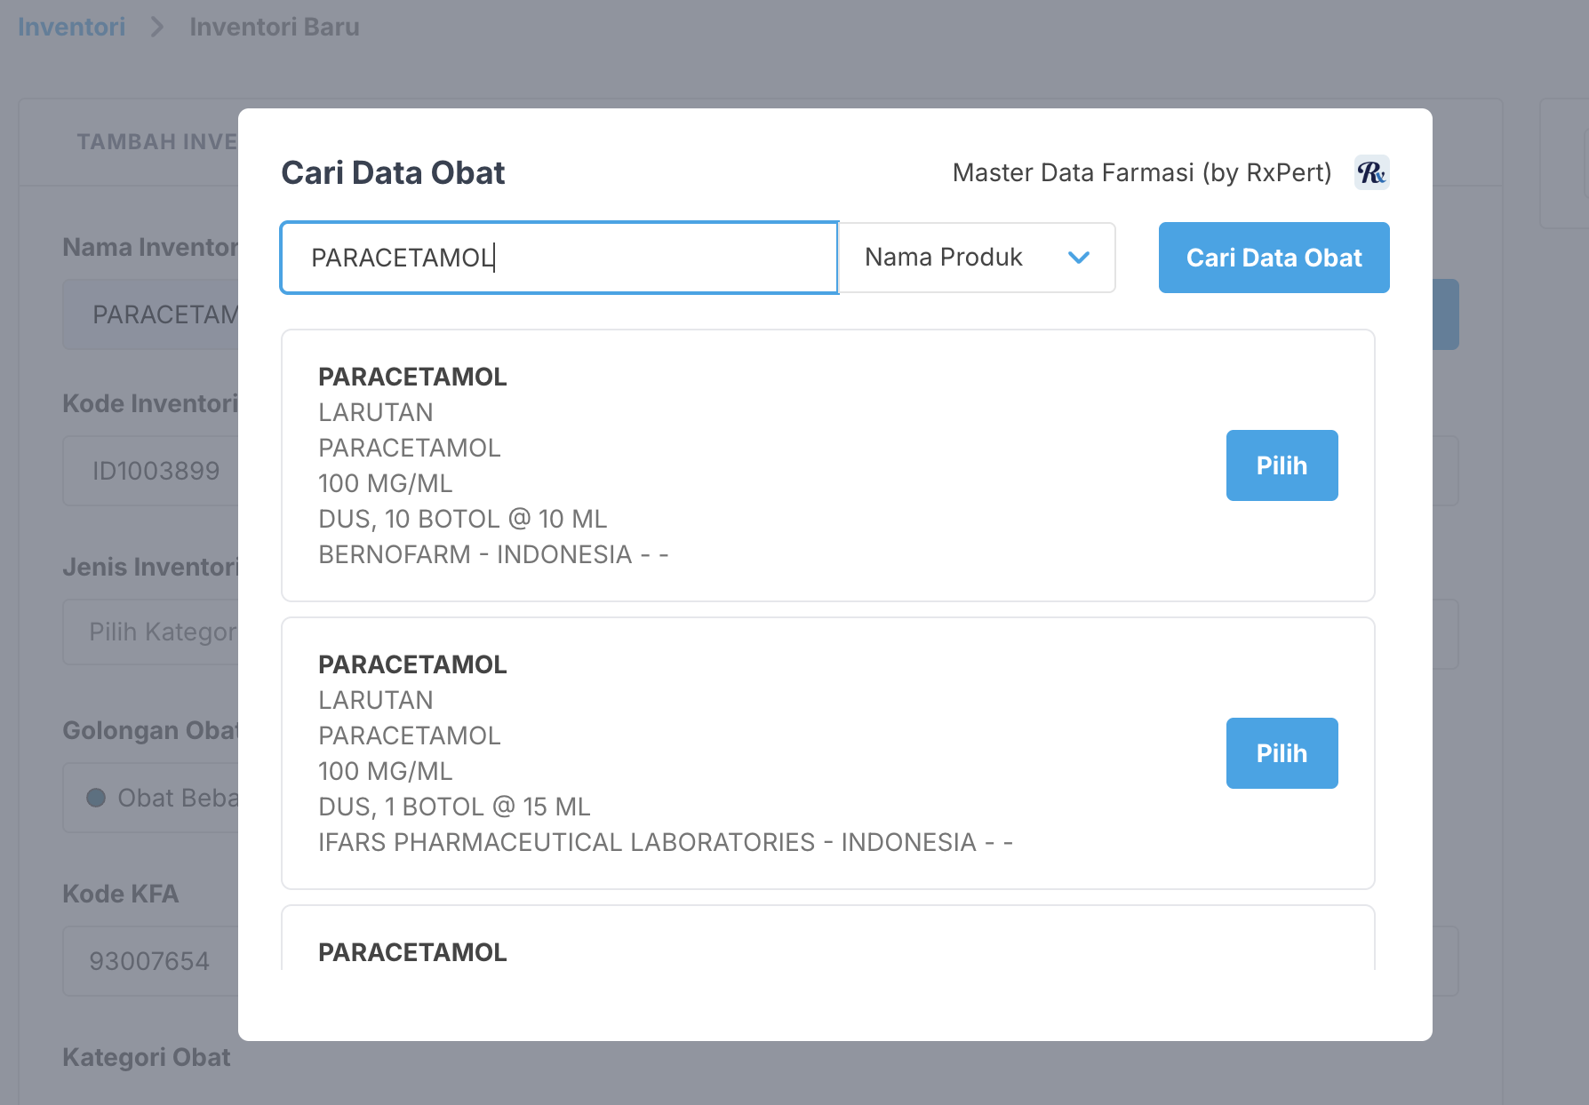Select the TAMBAH INVE tab header
1589x1105 pixels.
156,142
